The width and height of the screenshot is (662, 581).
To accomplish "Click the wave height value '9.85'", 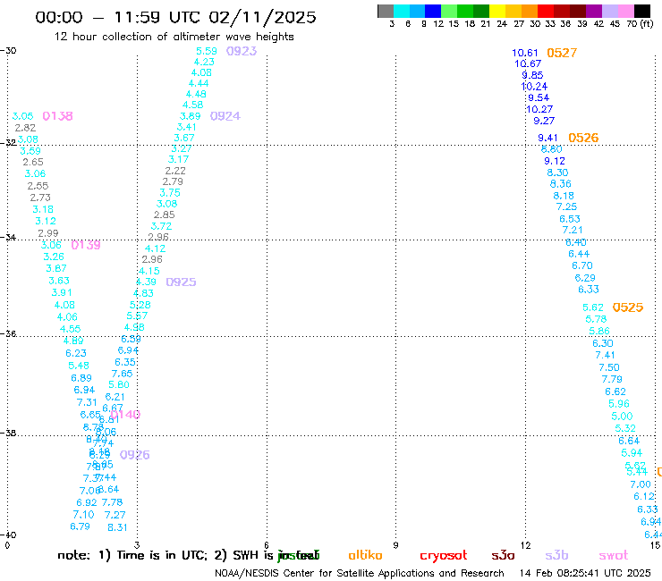I will point(532,75).
